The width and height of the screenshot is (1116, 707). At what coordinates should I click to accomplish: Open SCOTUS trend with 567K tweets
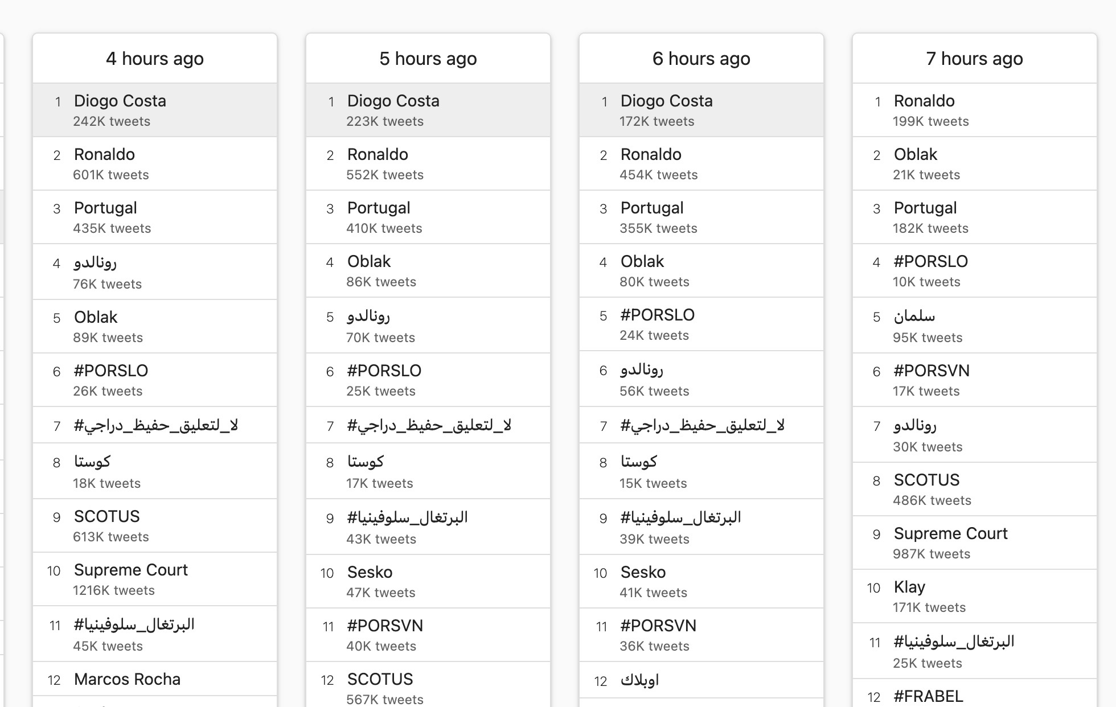point(428,685)
